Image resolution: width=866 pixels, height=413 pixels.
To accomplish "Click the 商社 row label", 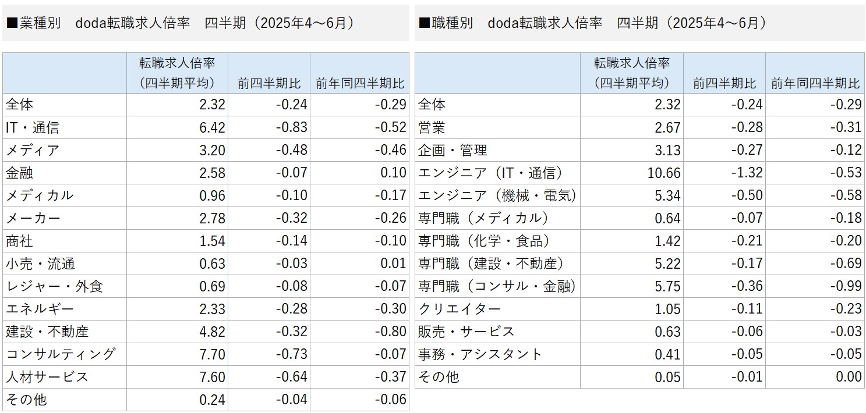I will point(19,241).
